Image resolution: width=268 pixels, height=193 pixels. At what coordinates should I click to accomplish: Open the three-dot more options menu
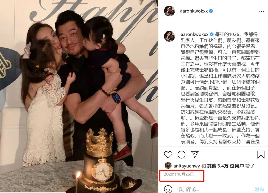tap(262, 11)
